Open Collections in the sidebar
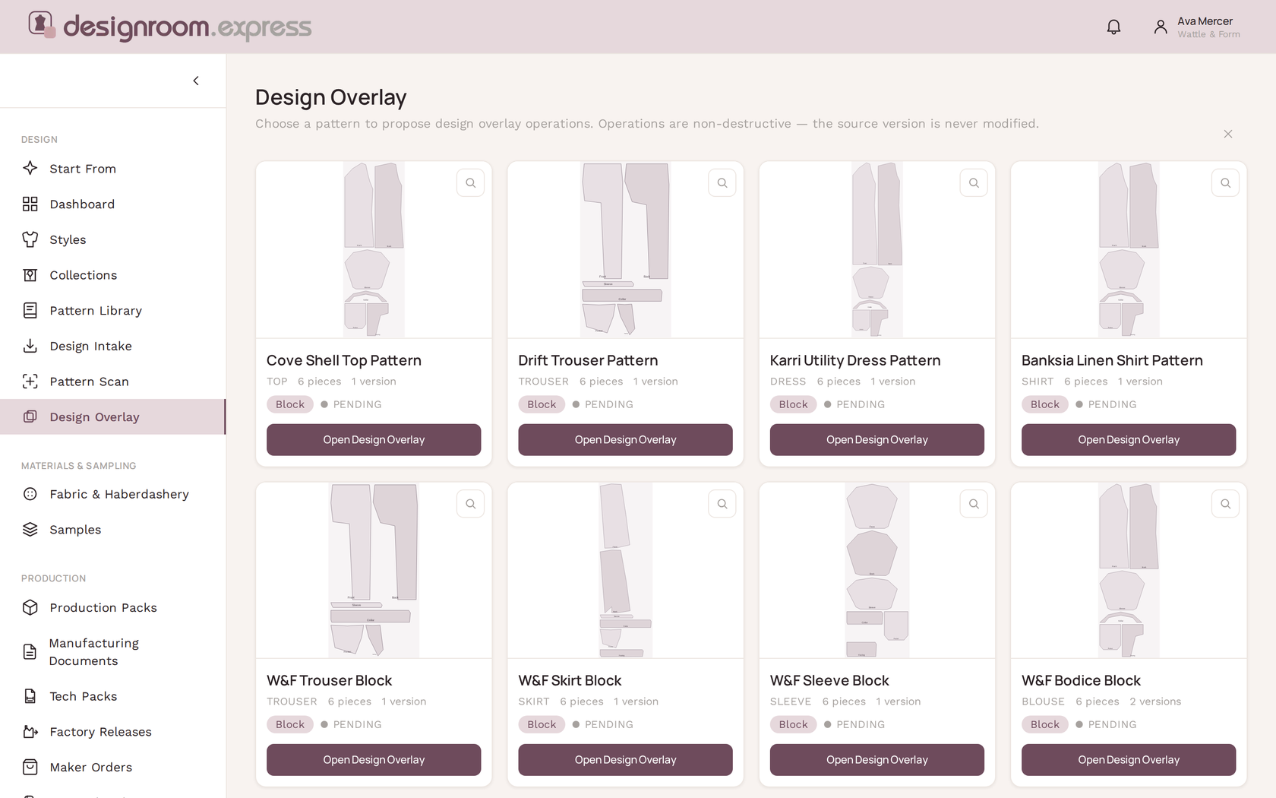Viewport: 1276px width, 798px height. [x=112, y=275]
